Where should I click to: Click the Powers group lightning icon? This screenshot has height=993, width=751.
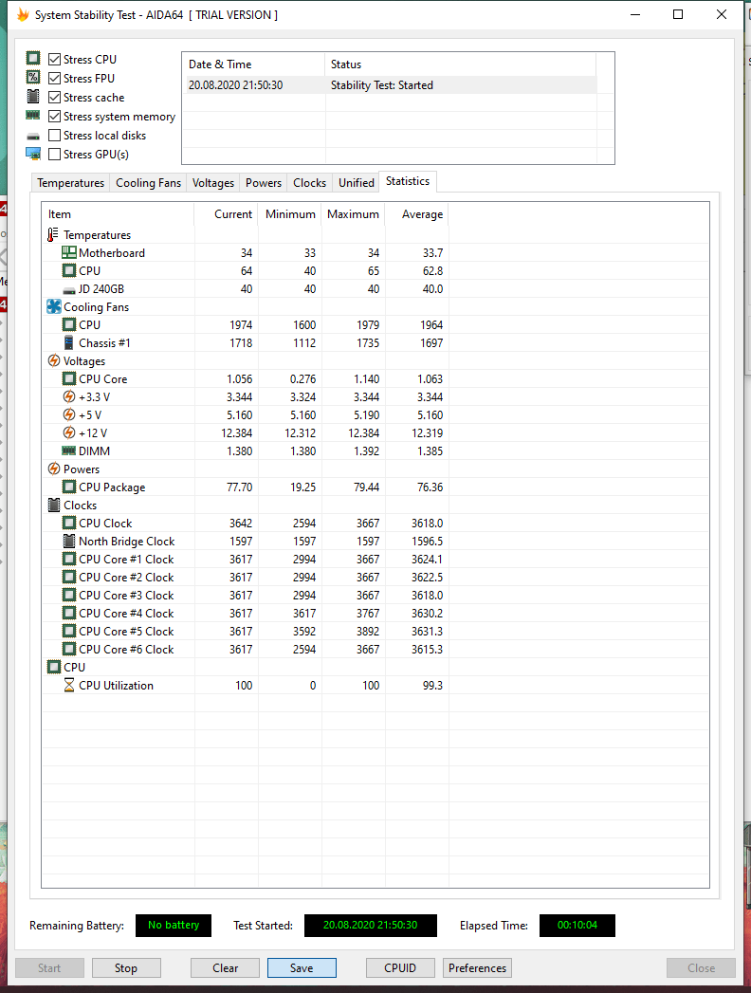coord(54,469)
